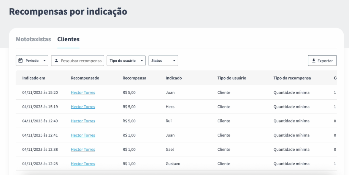The width and height of the screenshot is (349, 175).
Task: Expand the Período dropdown arrow
Action: (x=44, y=61)
